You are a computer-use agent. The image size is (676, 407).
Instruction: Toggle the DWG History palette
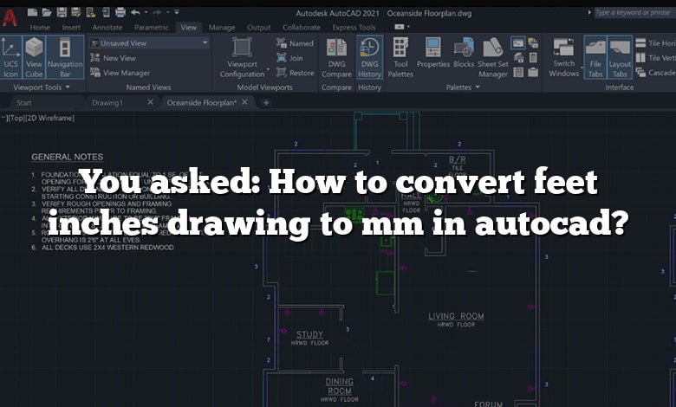click(369, 57)
